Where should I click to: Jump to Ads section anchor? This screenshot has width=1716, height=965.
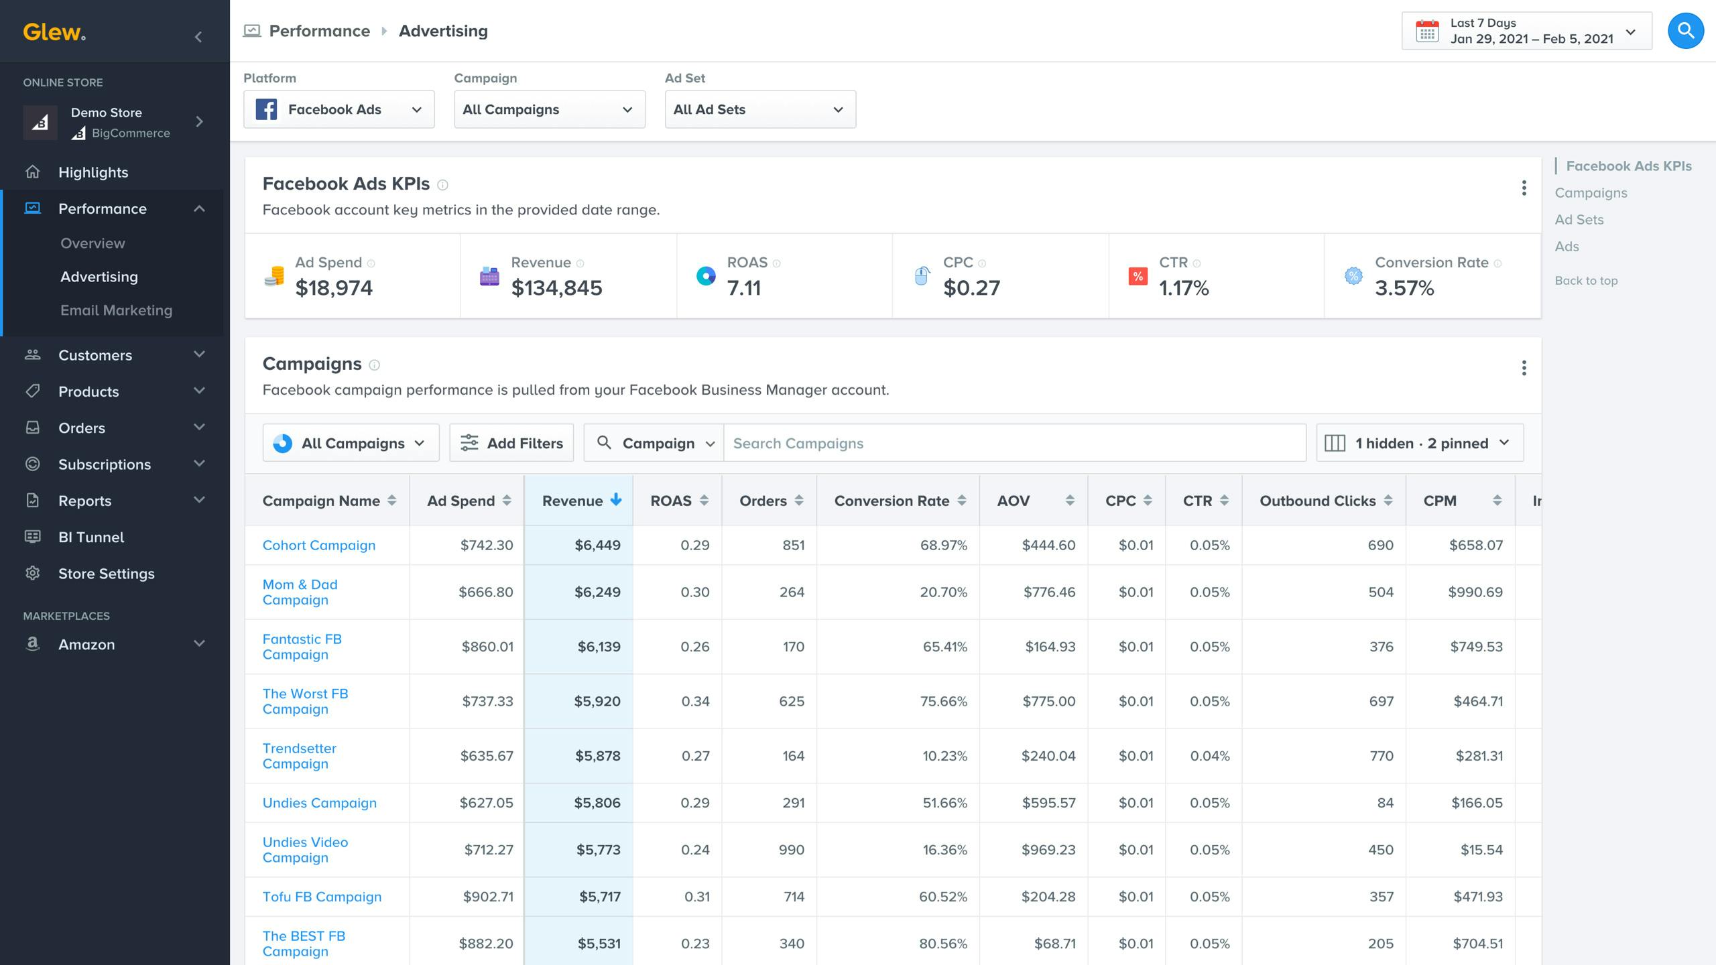tap(1567, 247)
